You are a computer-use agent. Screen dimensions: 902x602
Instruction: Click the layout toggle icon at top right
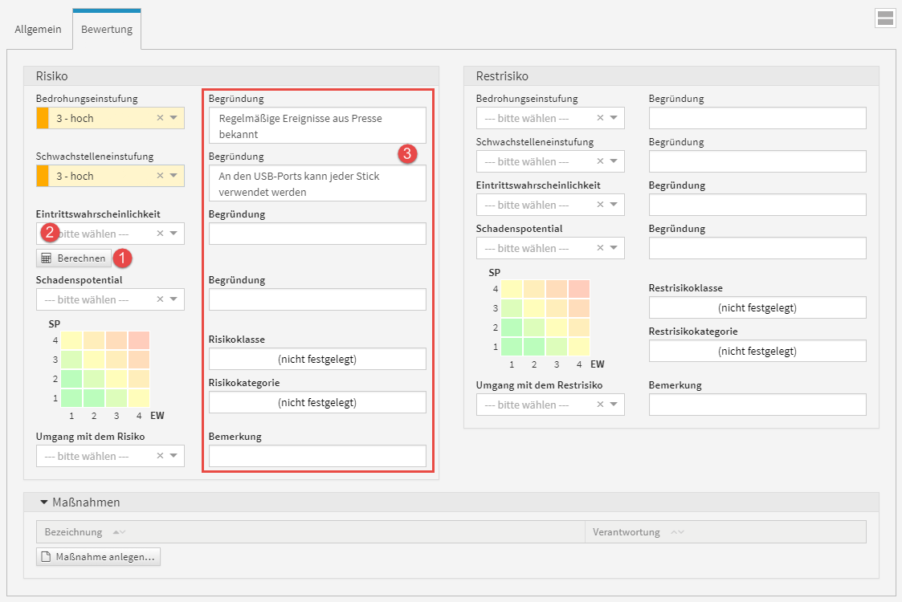point(885,18)
